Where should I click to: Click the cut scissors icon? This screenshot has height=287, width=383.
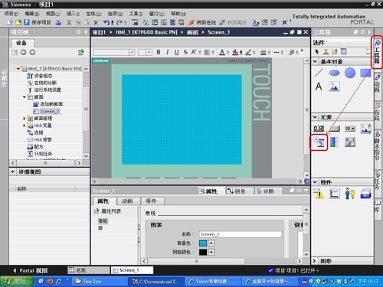click(69, 22)
